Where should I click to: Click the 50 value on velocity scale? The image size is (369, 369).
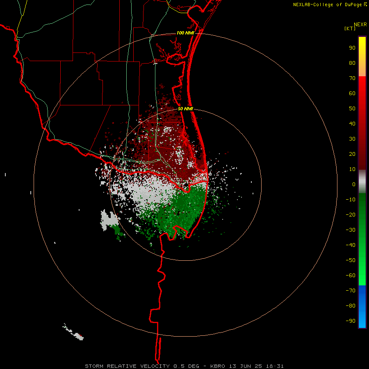coord(352,109)
